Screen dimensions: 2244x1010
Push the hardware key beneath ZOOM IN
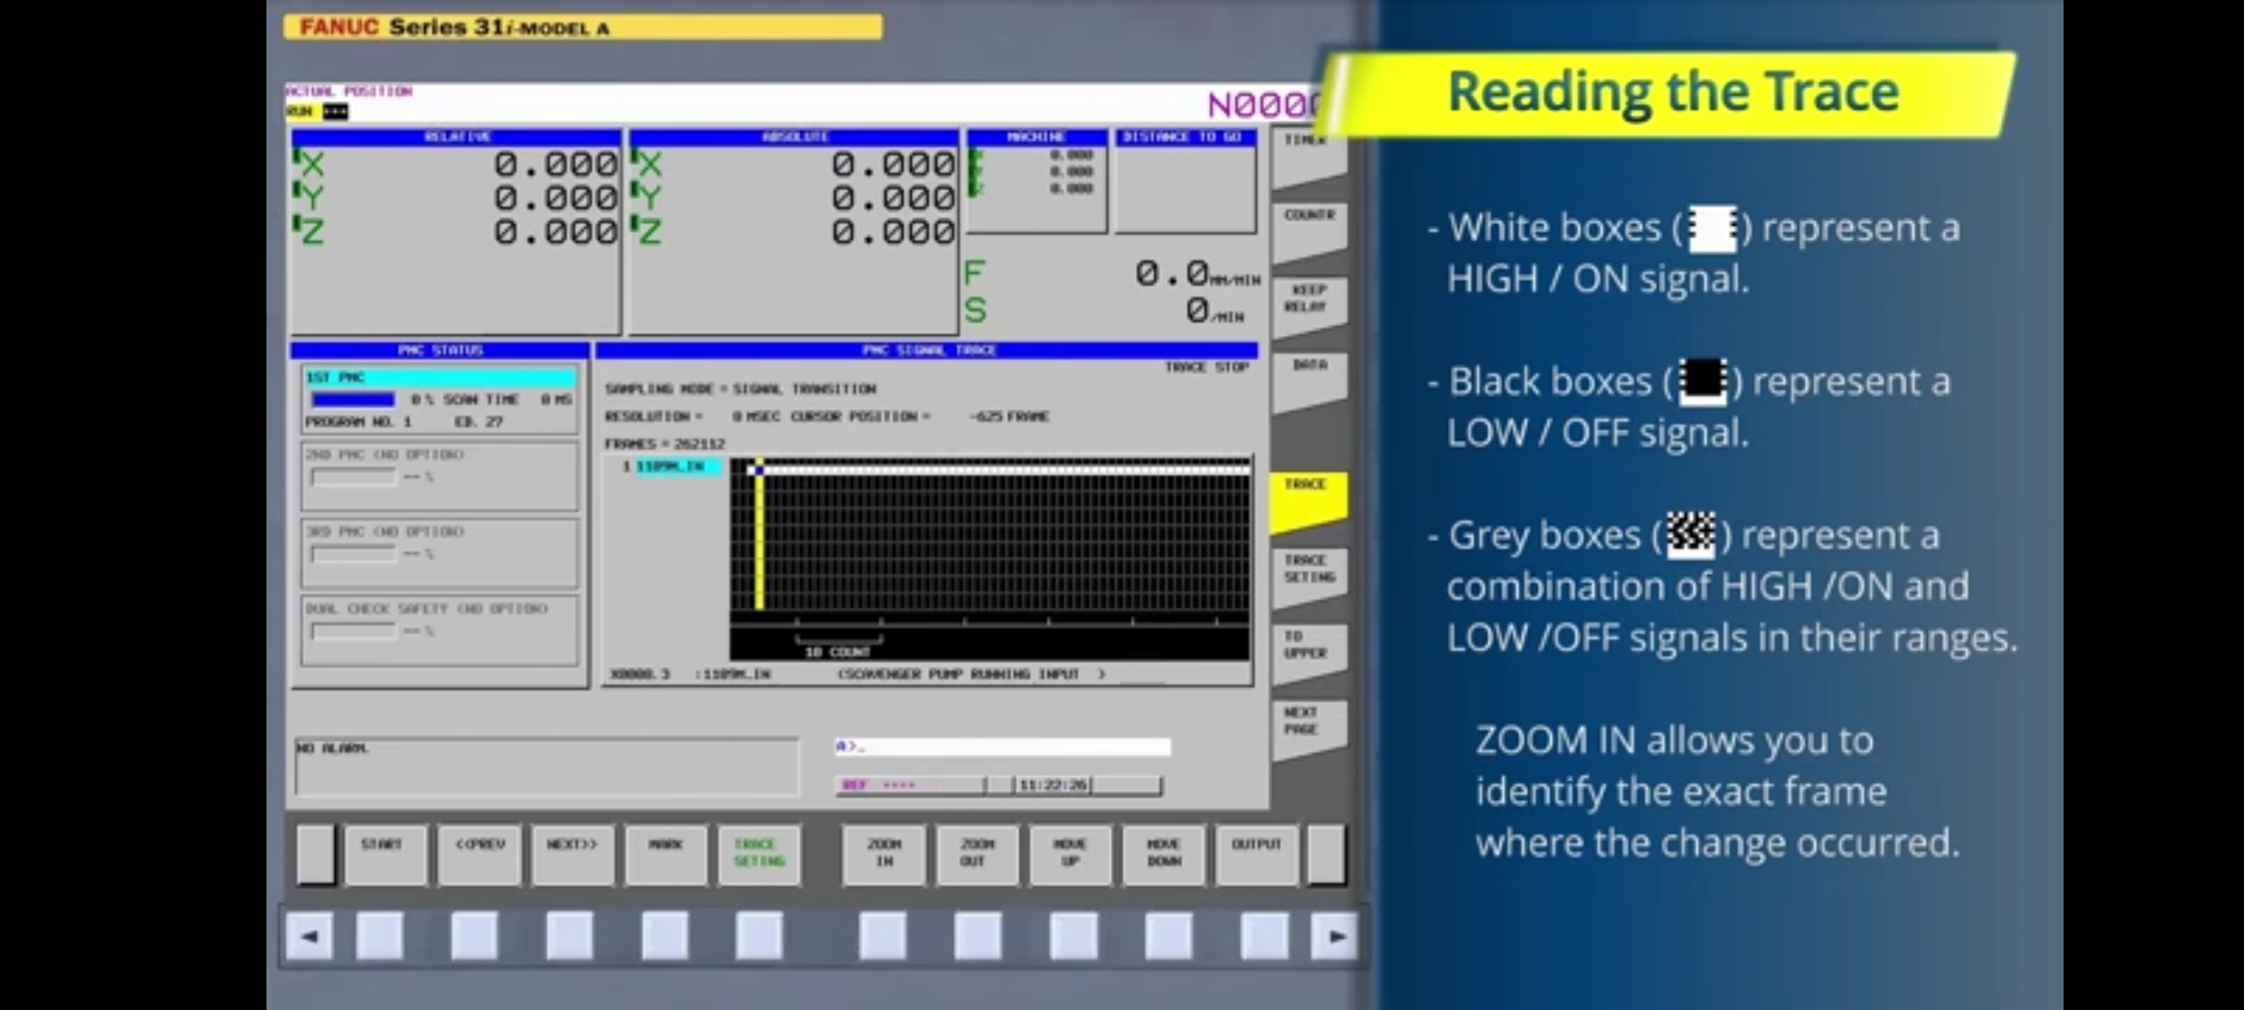(x=883, y=936)
